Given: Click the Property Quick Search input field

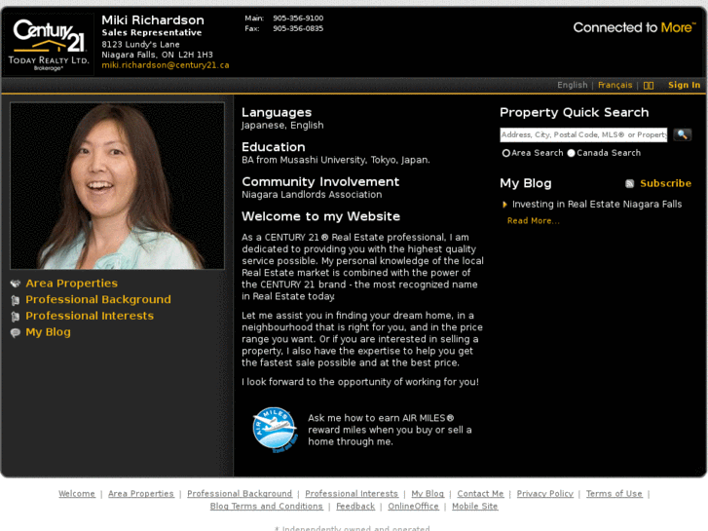Looking at the screenshot, I should (583, 134).
